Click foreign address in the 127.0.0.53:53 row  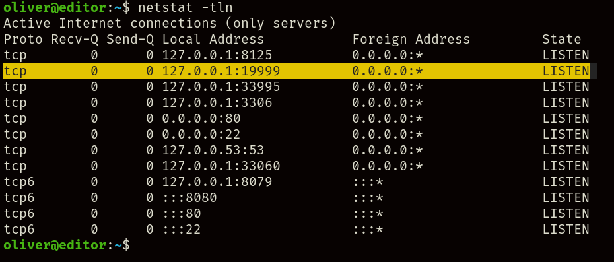coord(388,150)
